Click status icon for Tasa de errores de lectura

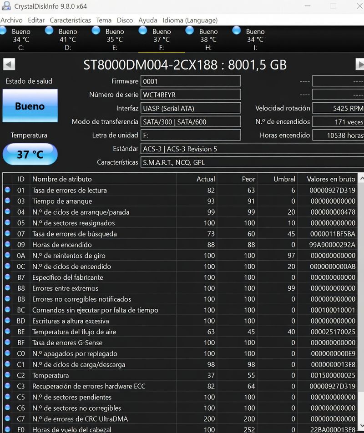click(7, 190)
